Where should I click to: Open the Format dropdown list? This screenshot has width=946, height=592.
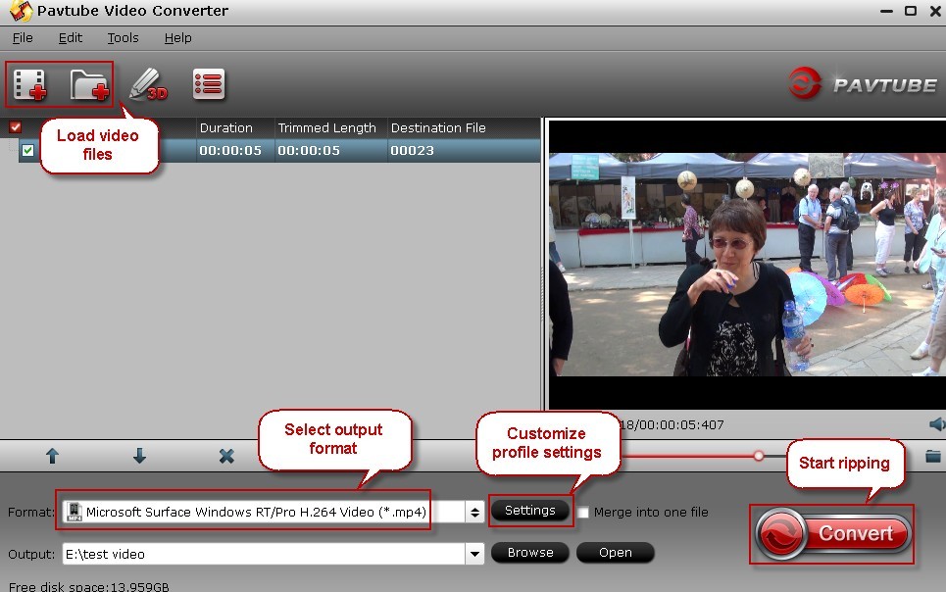coord(475,513)
